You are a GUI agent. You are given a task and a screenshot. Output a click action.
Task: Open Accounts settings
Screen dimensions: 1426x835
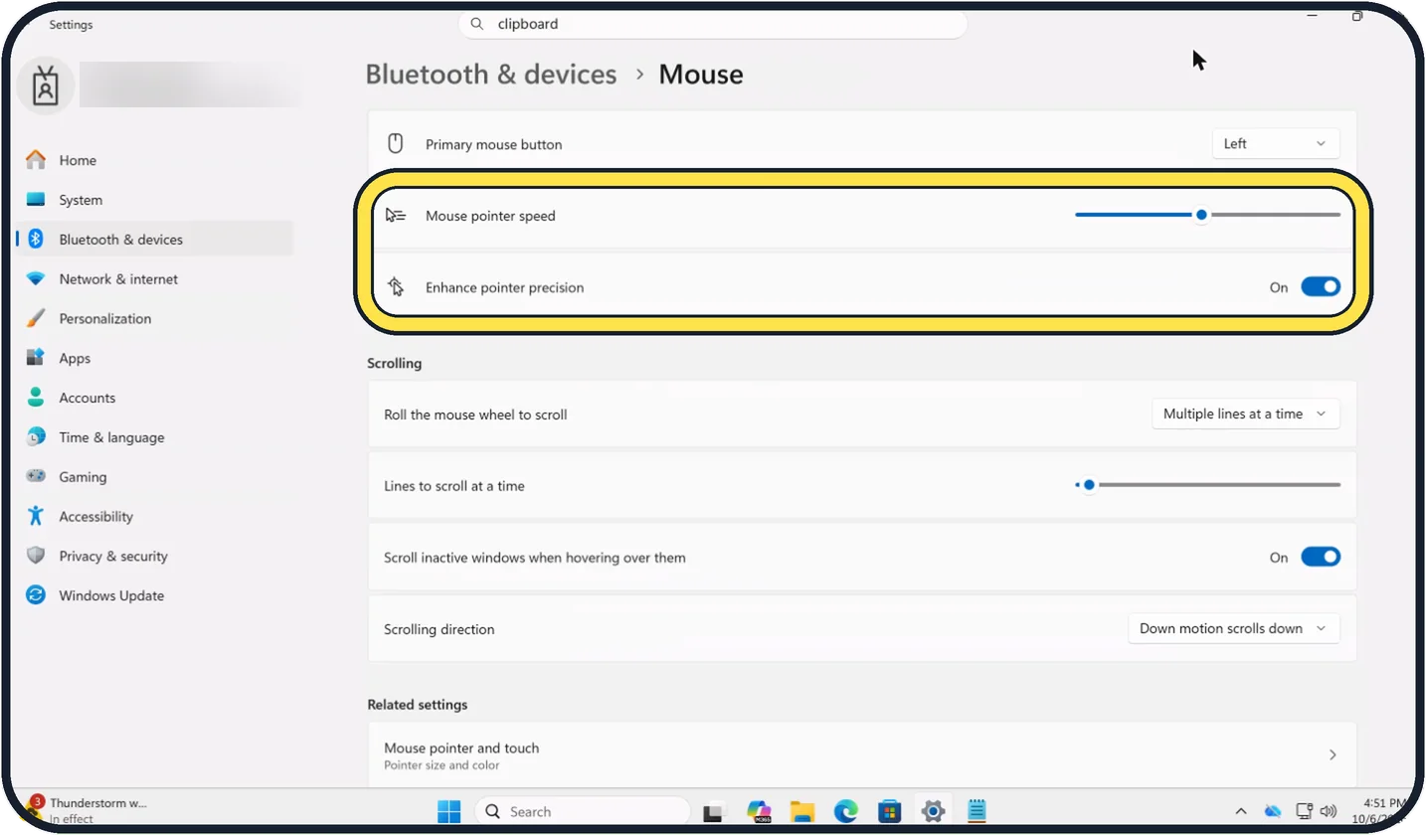87,398
